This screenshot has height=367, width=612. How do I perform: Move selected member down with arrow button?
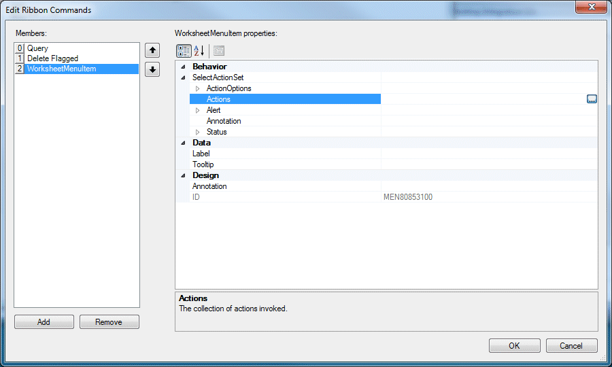click(152, 69)
